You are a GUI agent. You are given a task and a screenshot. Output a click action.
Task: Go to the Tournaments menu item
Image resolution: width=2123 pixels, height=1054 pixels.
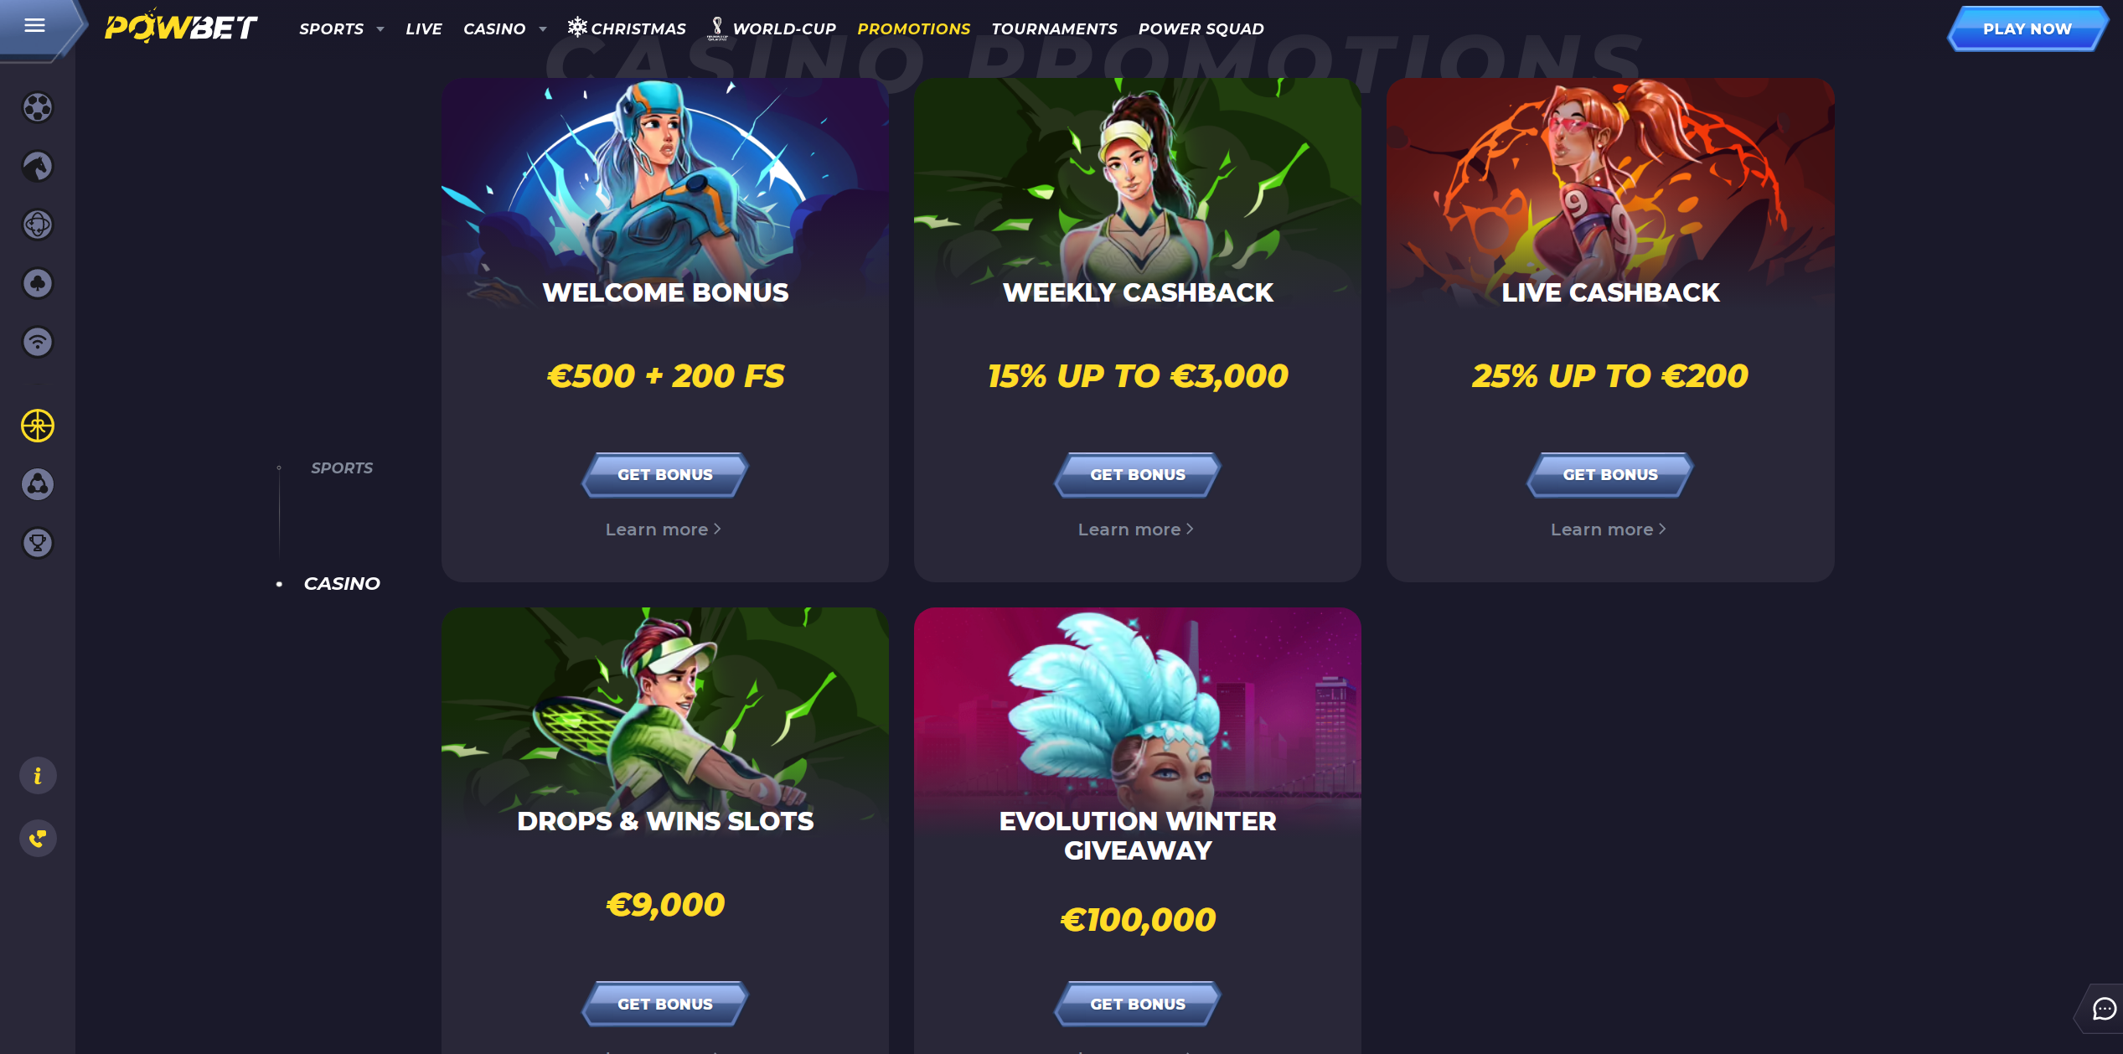tap(1054, 28)
